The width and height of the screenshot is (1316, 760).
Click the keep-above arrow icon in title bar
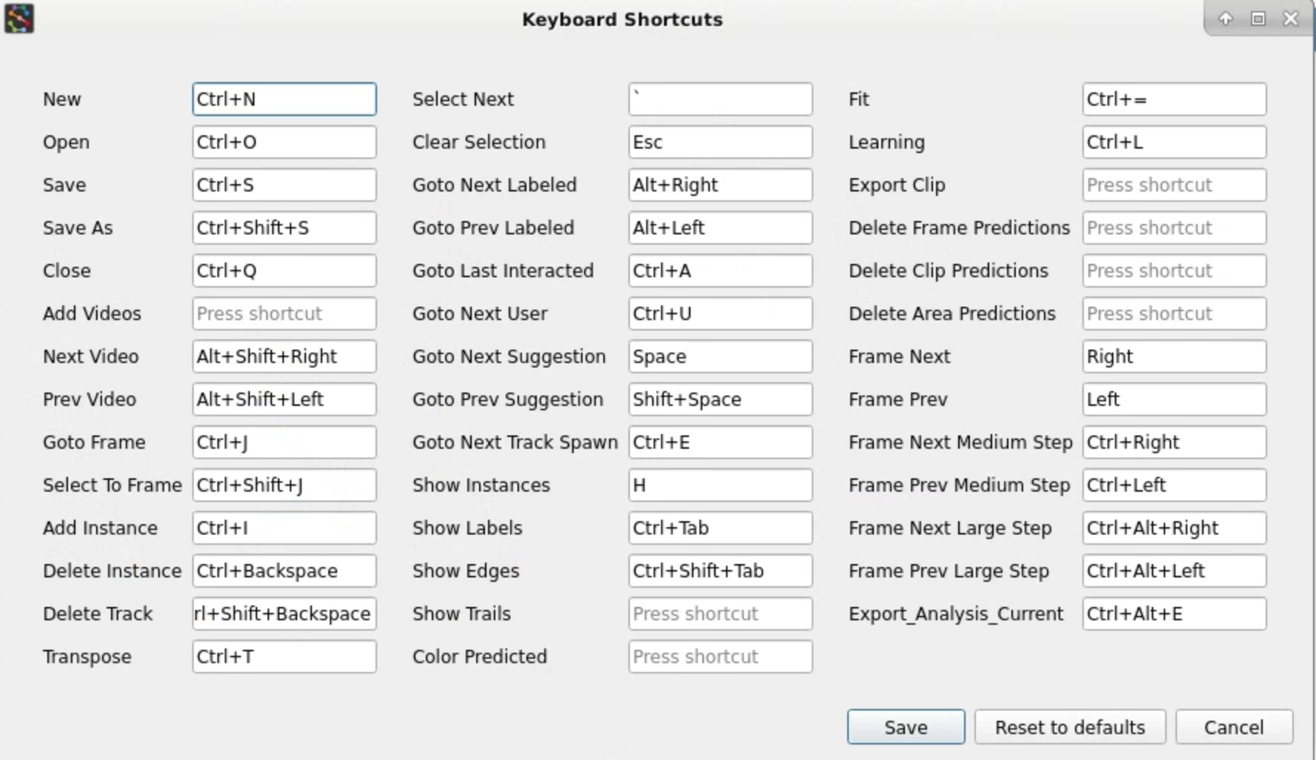click(1226, 18)
